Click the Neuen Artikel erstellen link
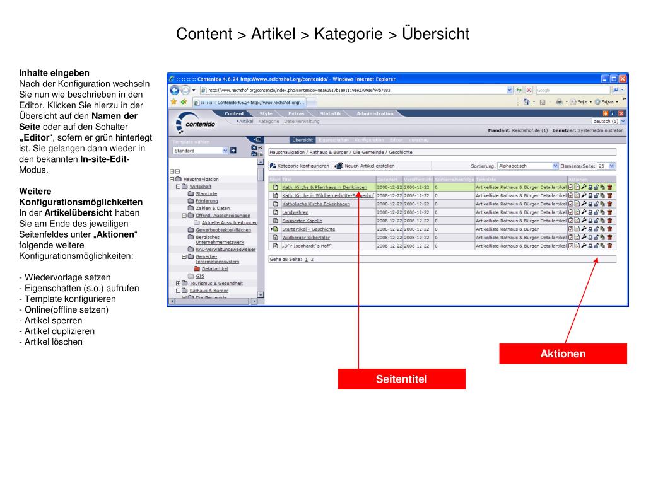The height and width of the screenshot is (484, 646). coord(370,166)
